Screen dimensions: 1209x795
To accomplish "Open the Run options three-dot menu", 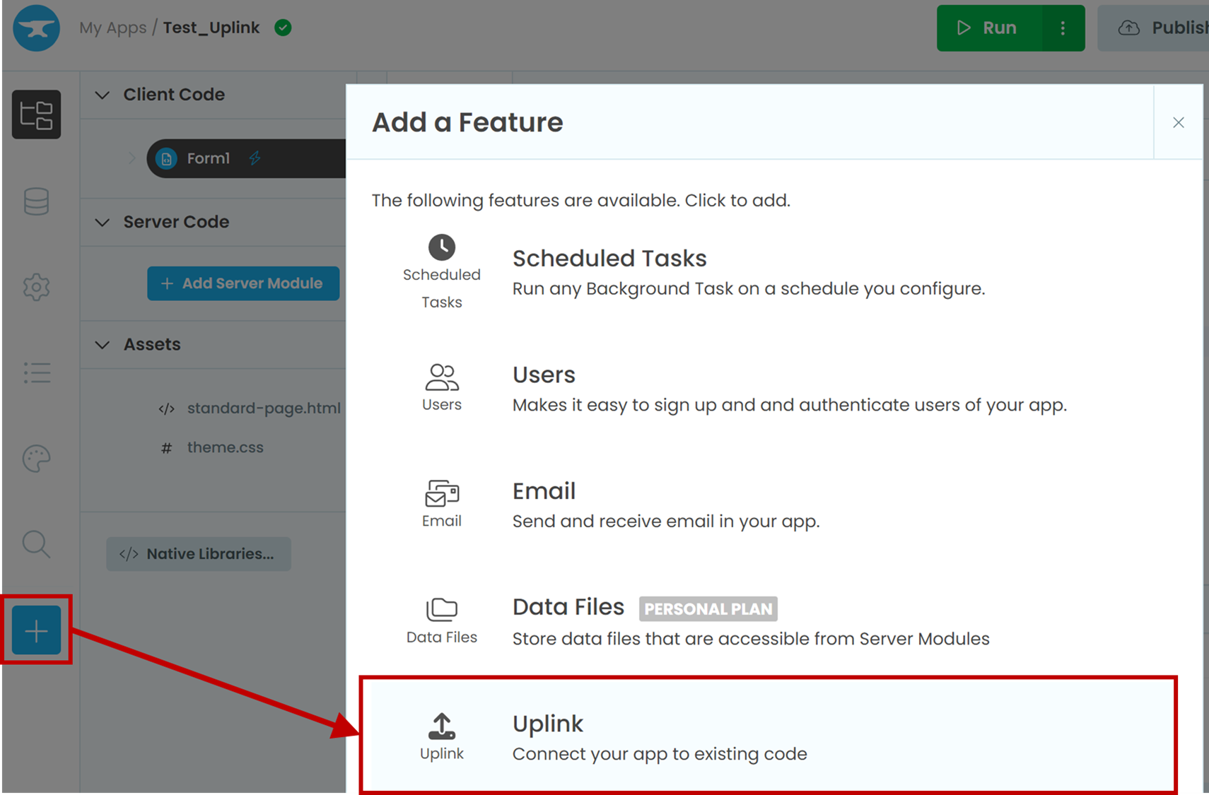I will point(1063,28).
